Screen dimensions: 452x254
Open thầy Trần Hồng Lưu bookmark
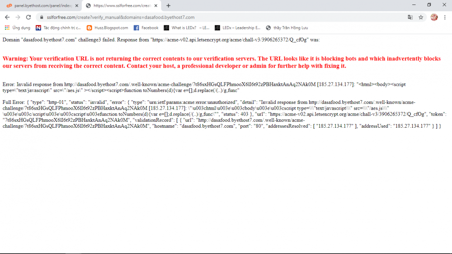[x=287, y=28]
